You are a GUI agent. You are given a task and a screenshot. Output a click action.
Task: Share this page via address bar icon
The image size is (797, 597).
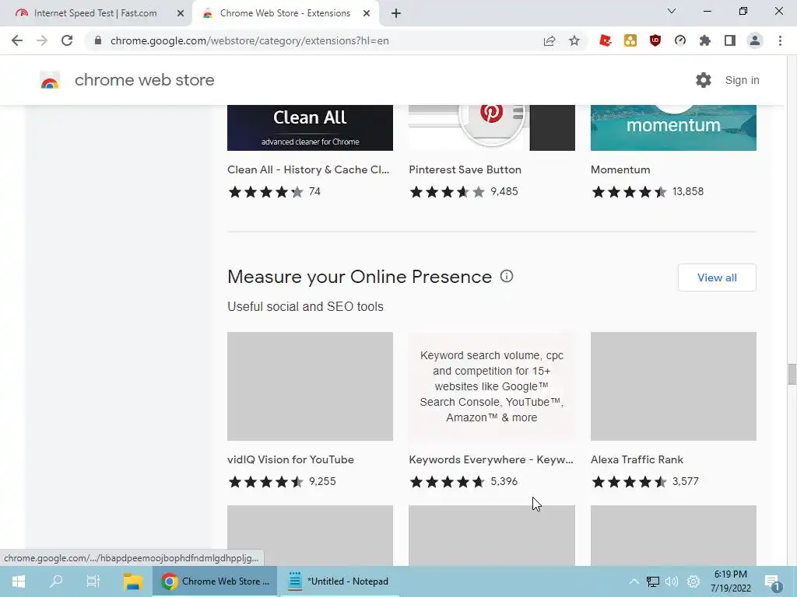point(549,40)
